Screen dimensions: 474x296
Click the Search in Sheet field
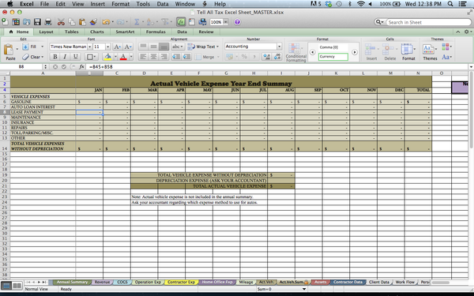coord(429,22)
